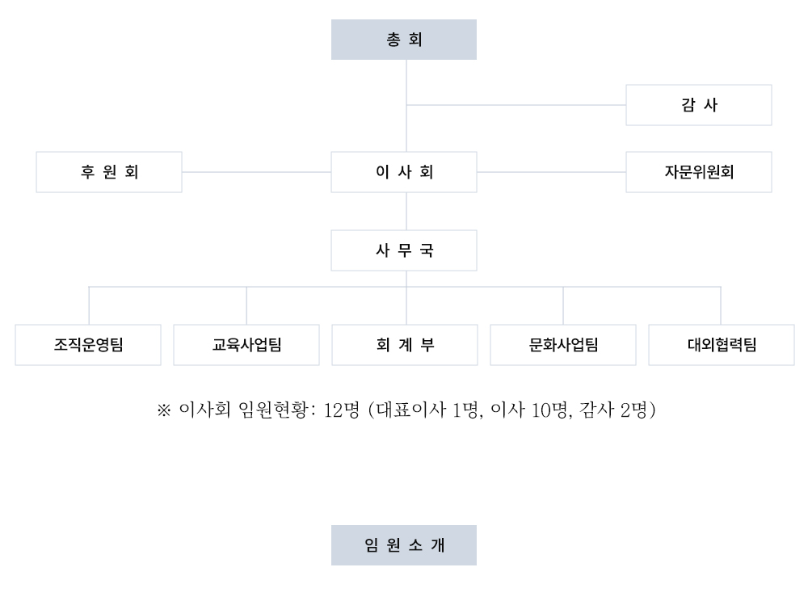Click "대표이사 1명" in the footnote
808x601 pixels.
(x=429, y=410)
